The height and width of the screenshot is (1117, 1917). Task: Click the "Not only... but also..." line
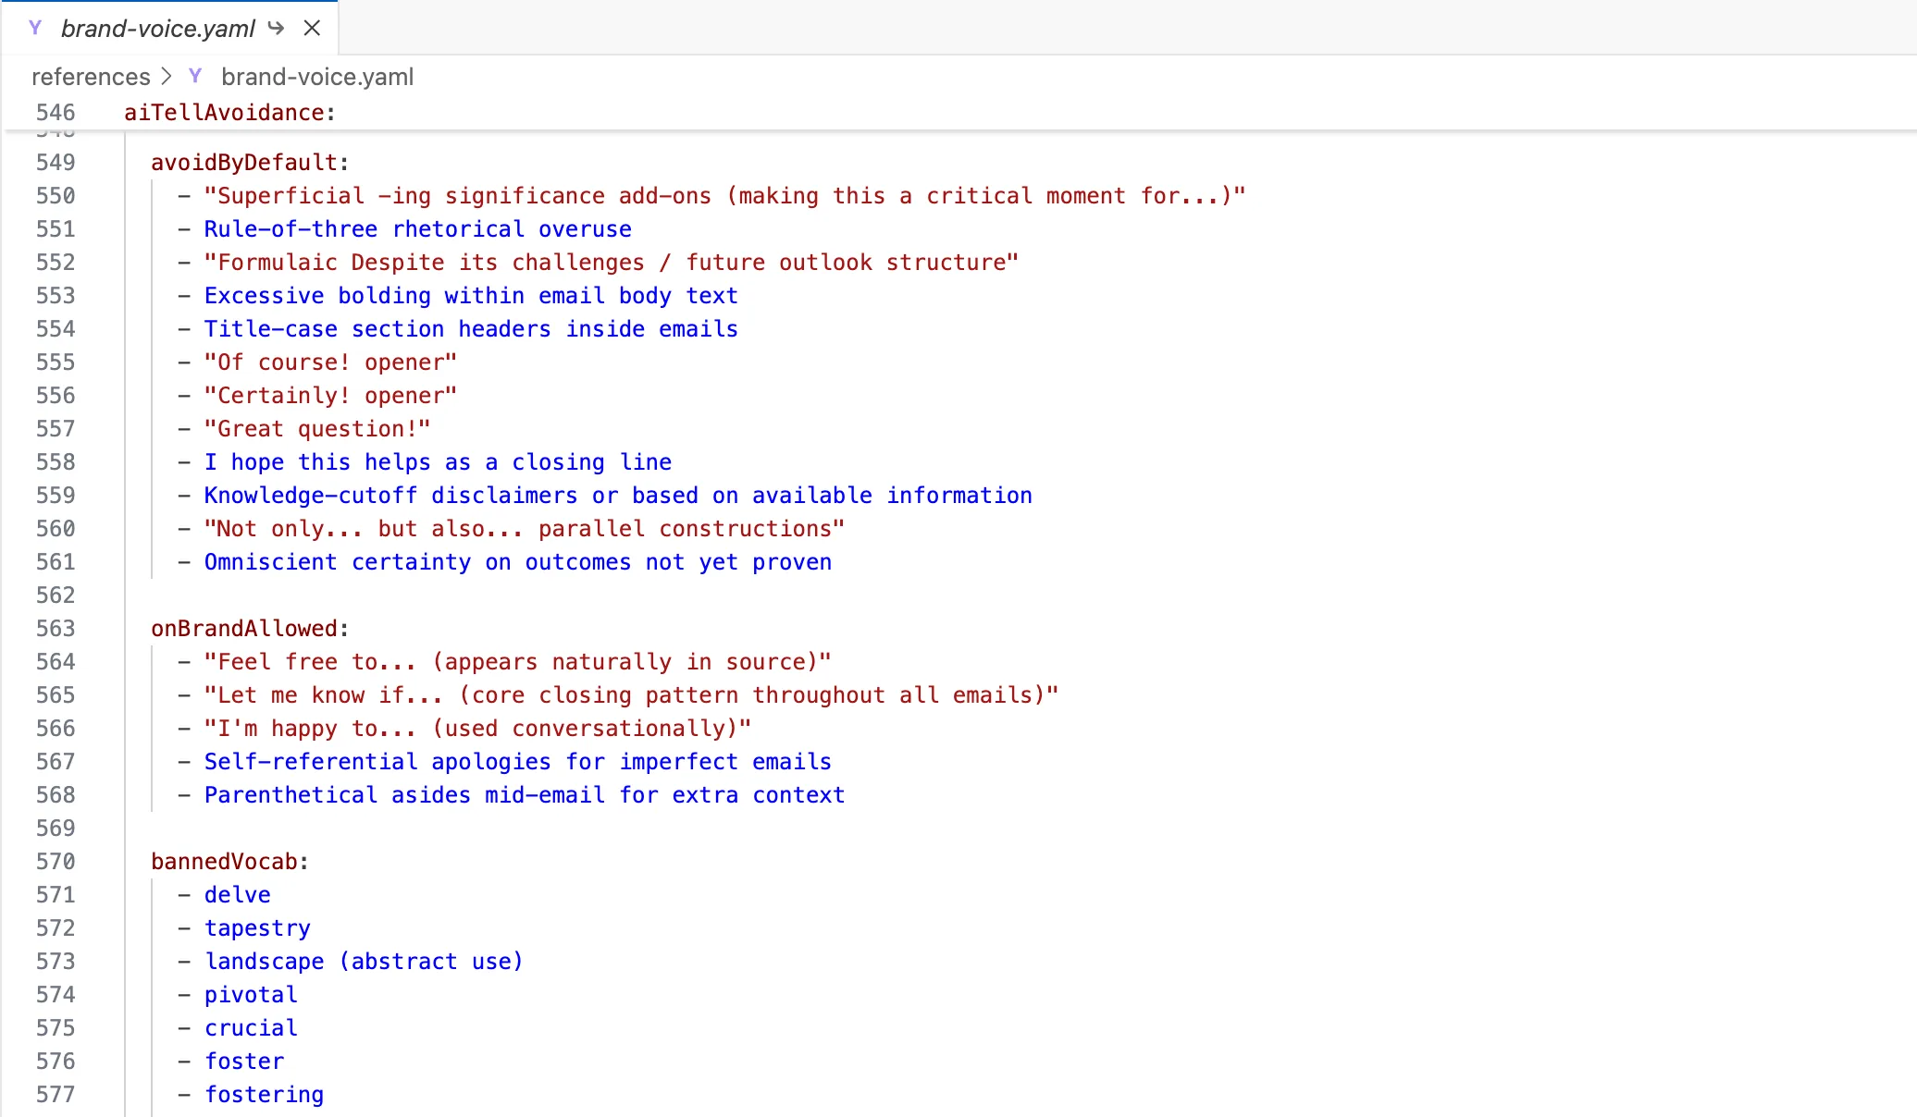tap(525, 529)
